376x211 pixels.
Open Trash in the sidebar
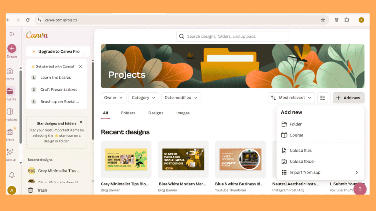38,190
